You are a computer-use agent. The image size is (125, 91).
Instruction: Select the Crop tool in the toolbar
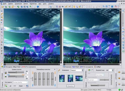[57, 7]
